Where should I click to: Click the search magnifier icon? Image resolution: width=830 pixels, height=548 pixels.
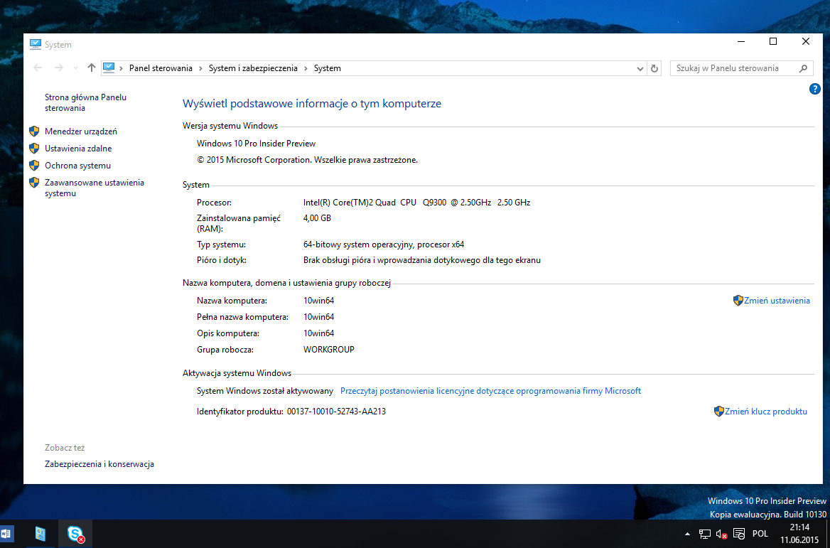click(804, 68)
